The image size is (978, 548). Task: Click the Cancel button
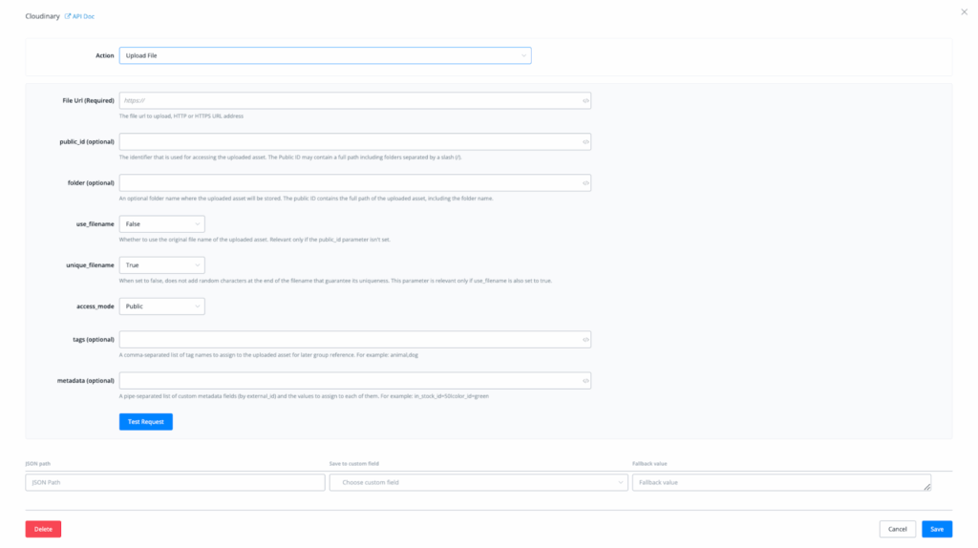click(897, 529)
